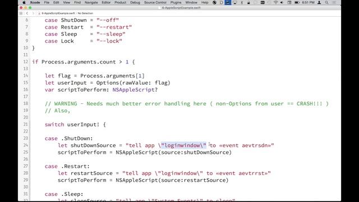Open the File menu
The height and width of the screenshot is (202, 359).
[x=47, y=2]
